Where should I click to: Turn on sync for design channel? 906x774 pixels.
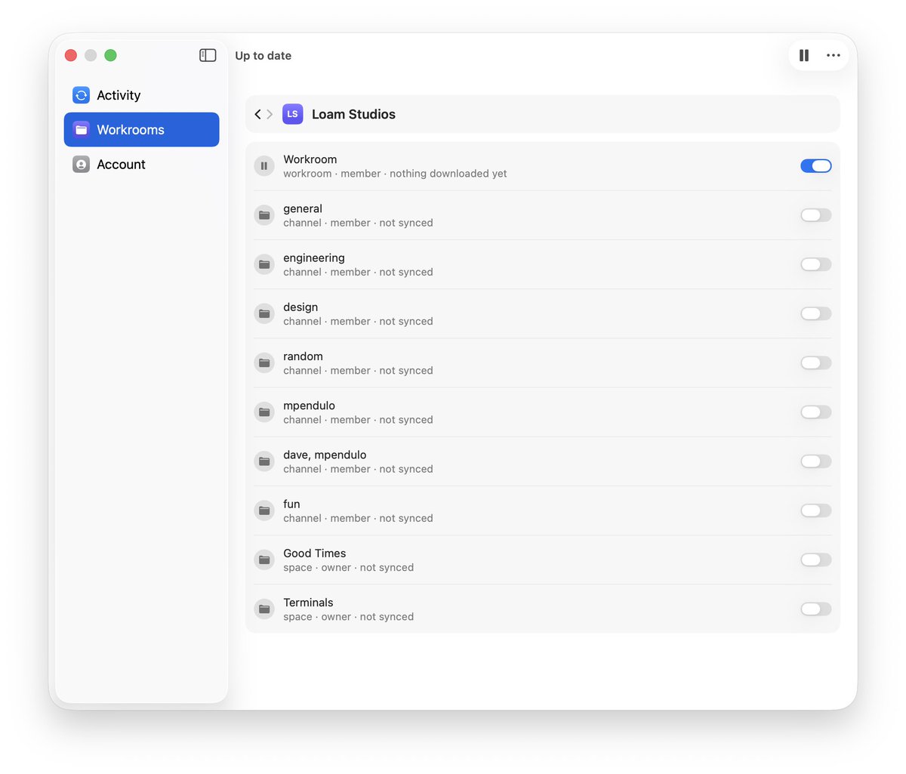816,313
